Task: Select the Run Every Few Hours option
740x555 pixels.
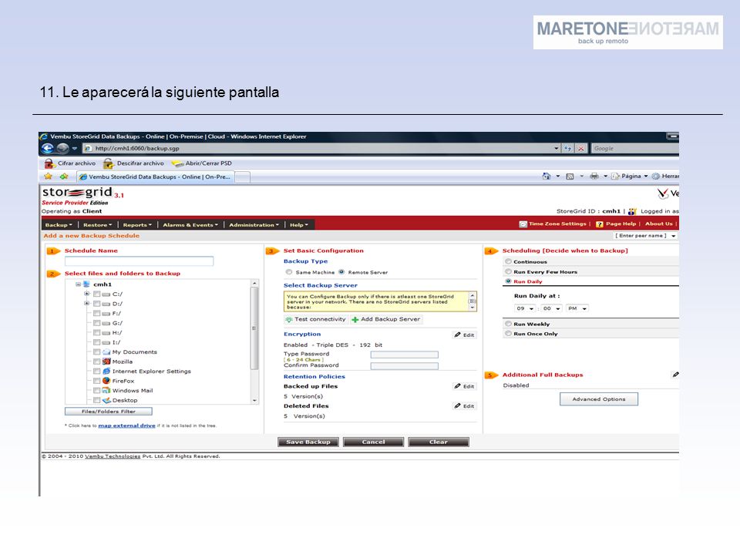Action: (508, 271)
